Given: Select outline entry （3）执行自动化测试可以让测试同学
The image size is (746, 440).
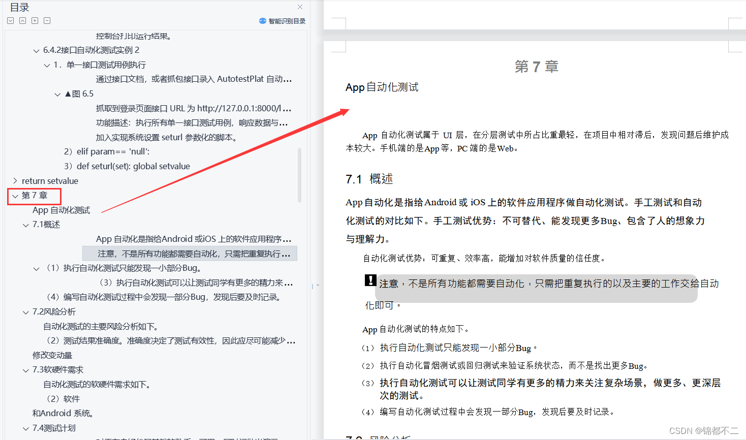Looking at the screenshot, I should [196, 282].
